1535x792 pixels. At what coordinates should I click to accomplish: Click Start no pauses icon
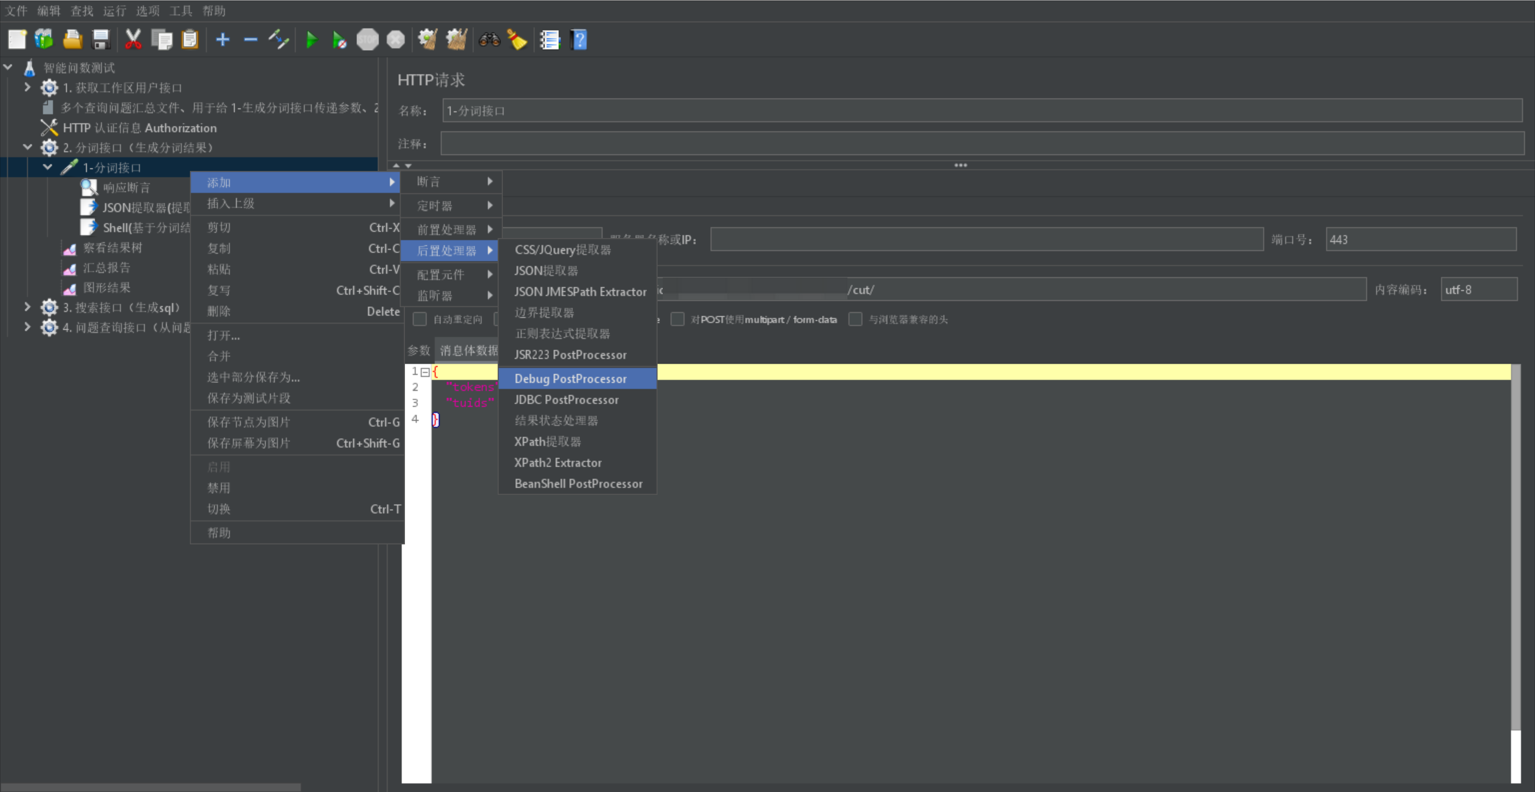339,40
